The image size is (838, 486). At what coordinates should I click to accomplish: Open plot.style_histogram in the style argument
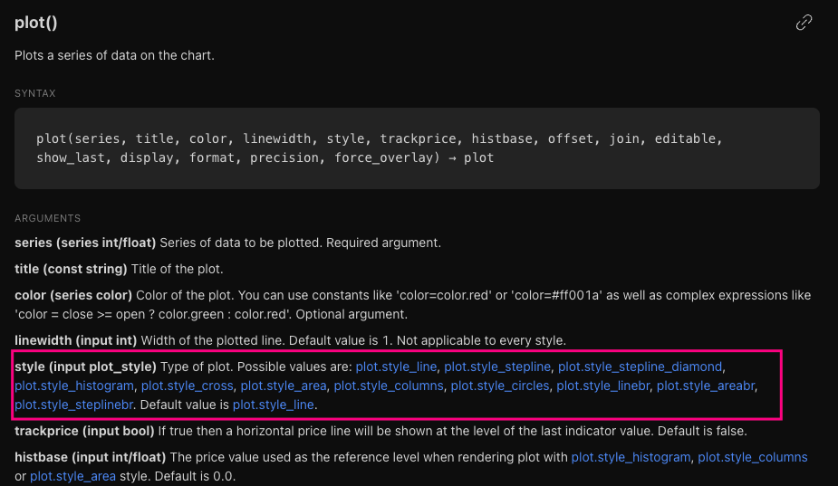pos(74,386)
